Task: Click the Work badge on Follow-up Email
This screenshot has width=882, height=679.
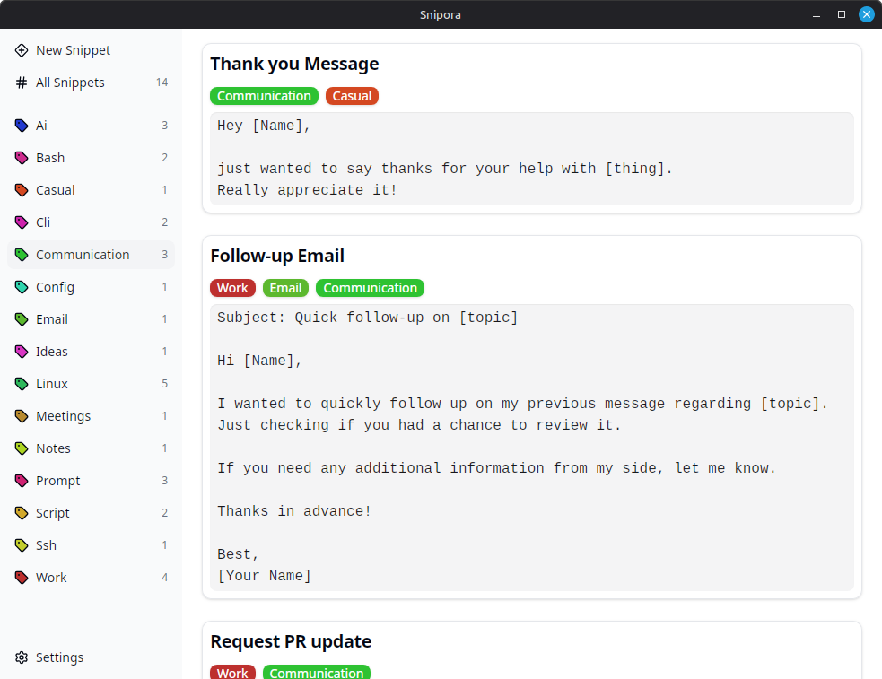Action: (233, 288)
